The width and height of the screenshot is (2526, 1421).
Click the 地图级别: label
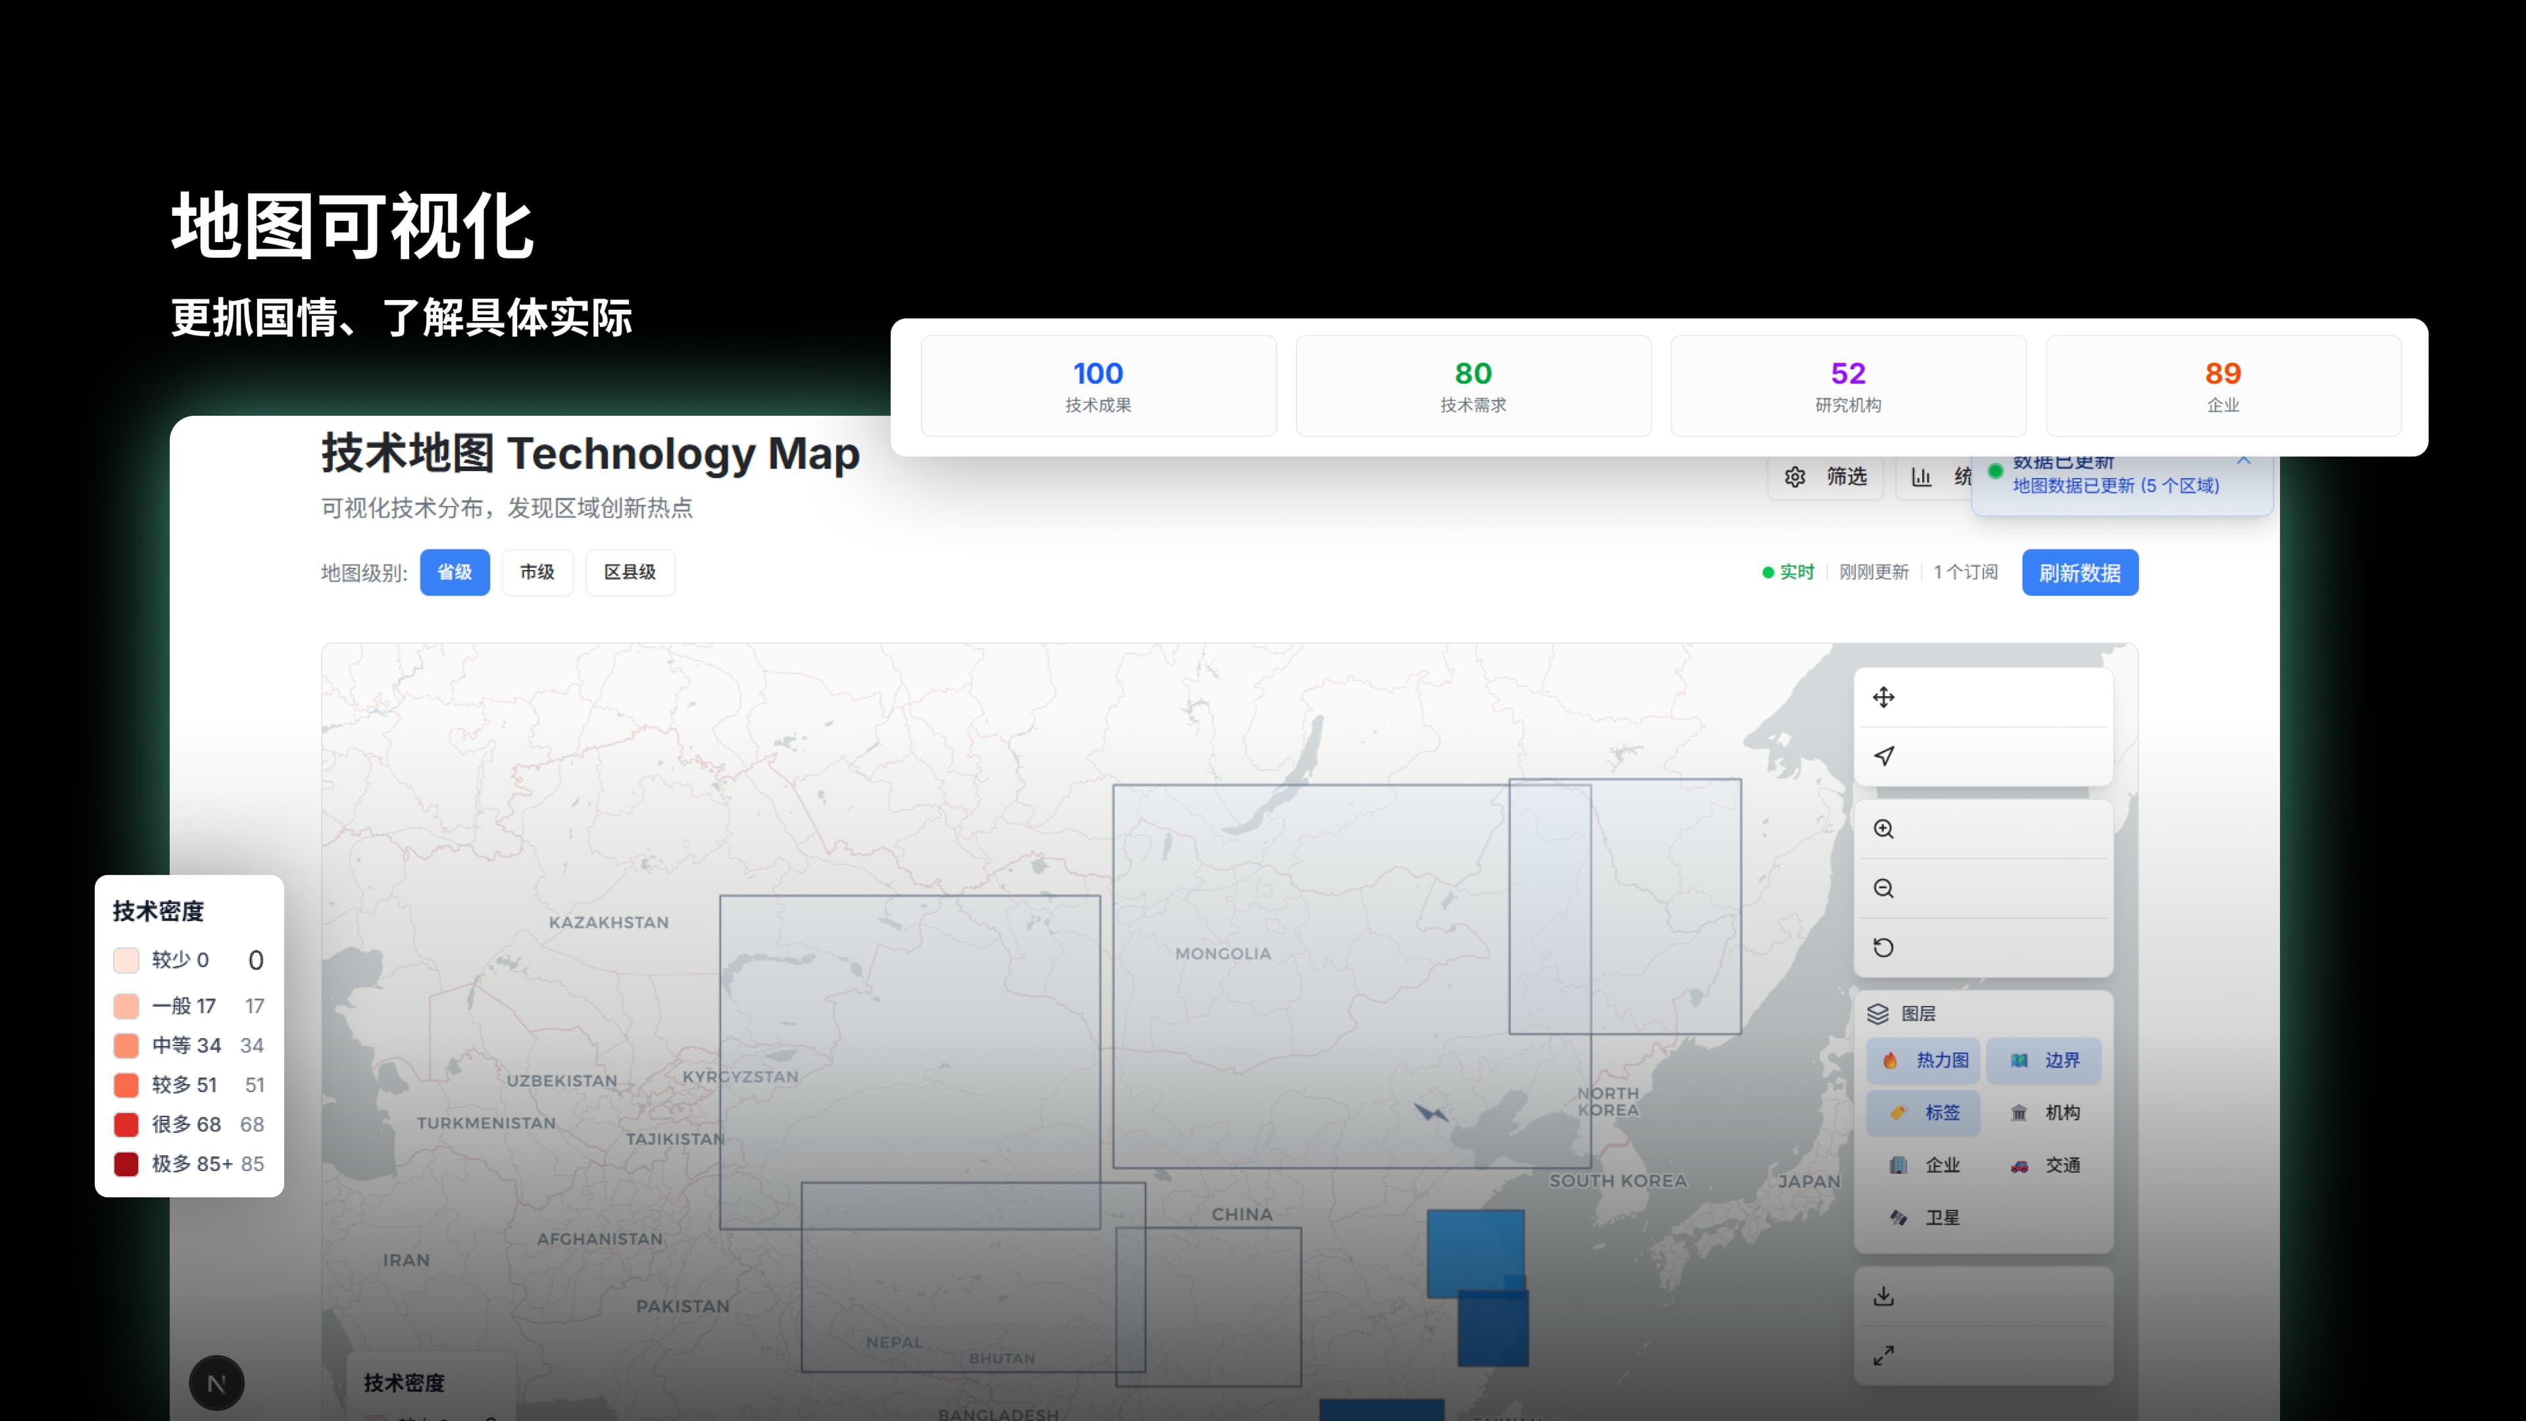[365, 573]
